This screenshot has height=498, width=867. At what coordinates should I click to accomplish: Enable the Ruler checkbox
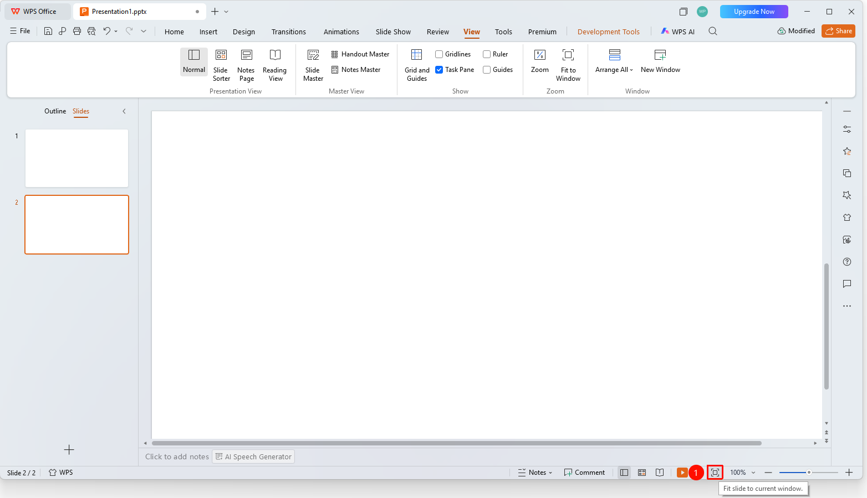(x=487, y=54)
